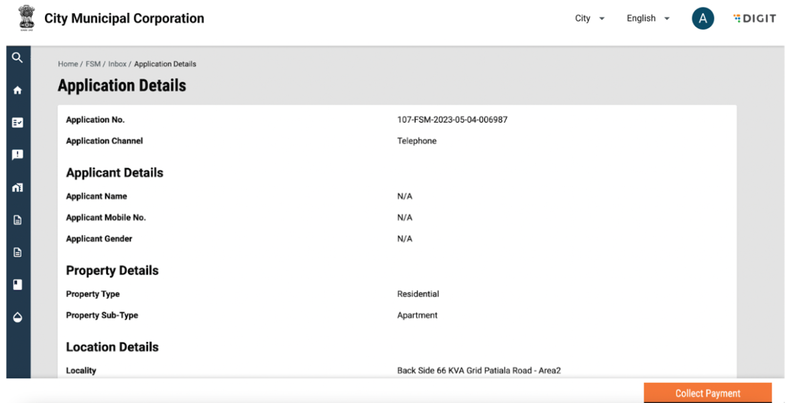The height and width of the screenshot is (403, 791).
Task: Open the complaints exclamation icon in sidebar
Action: coord(17,155)
